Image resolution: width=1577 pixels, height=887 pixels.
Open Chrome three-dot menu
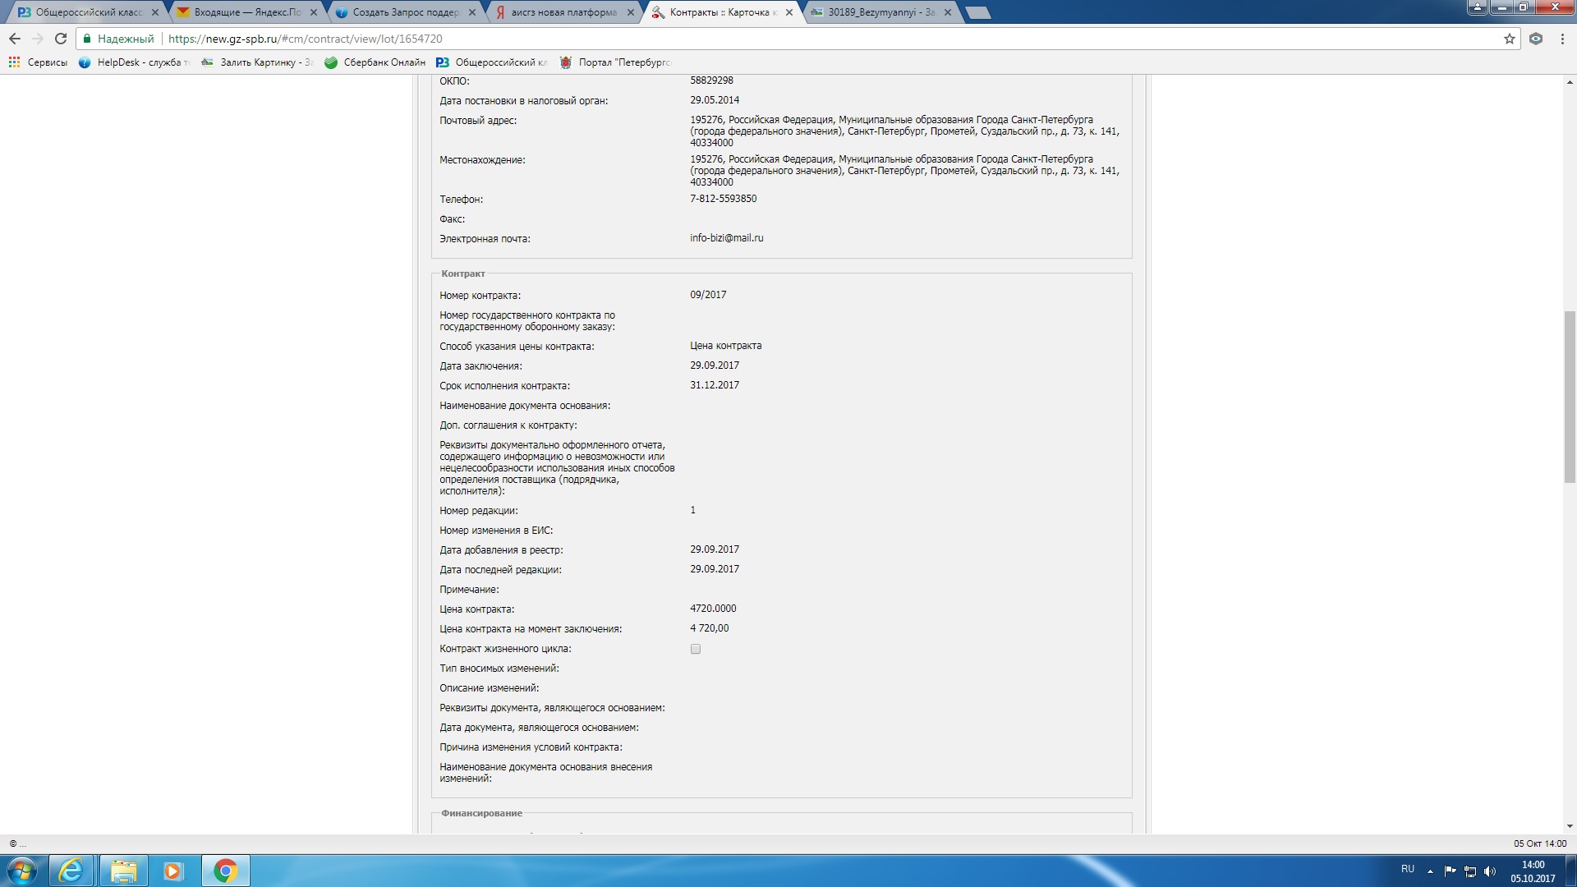point(1562,39)
